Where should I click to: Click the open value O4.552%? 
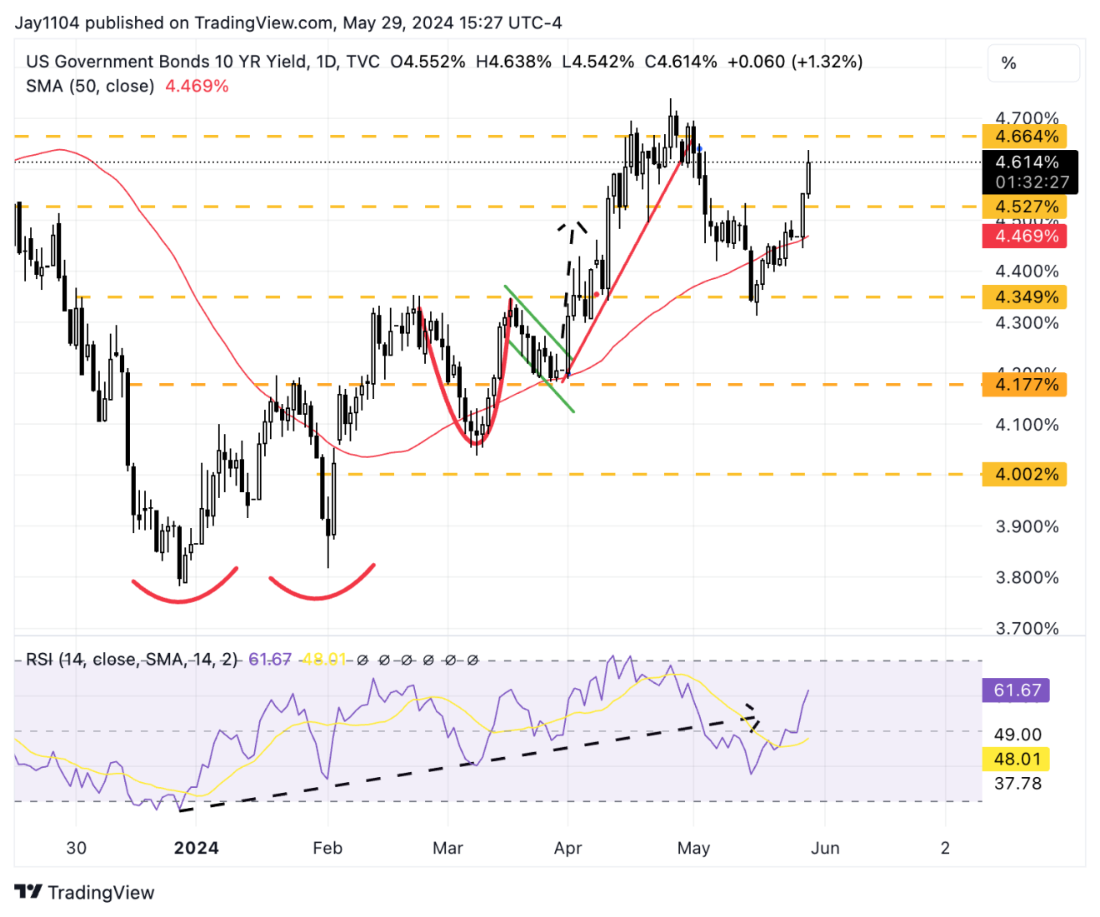[x=427, y=62]
